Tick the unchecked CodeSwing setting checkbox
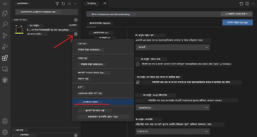The width and height of the screenshot is (257, 137). coord(138,64)
